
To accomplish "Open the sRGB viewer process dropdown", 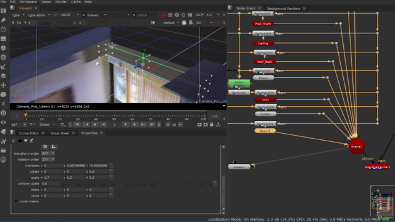I will click(70, 15).
